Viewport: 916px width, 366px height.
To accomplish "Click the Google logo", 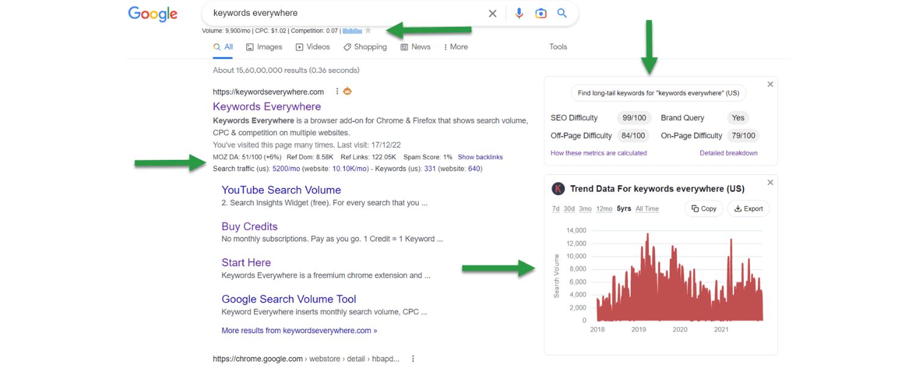I will (x=152, y=13).
